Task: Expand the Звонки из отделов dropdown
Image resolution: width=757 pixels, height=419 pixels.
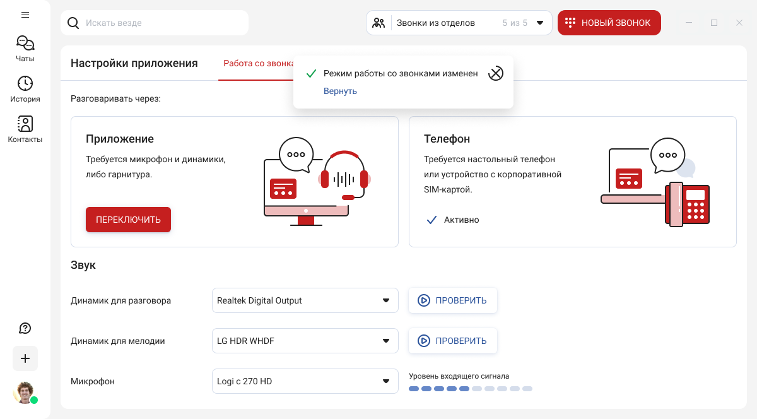Action: tap(459, 23)
